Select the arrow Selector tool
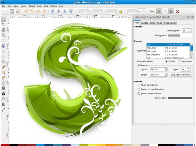Viewport: 196px width, 146px height. [x=4, y=19]
